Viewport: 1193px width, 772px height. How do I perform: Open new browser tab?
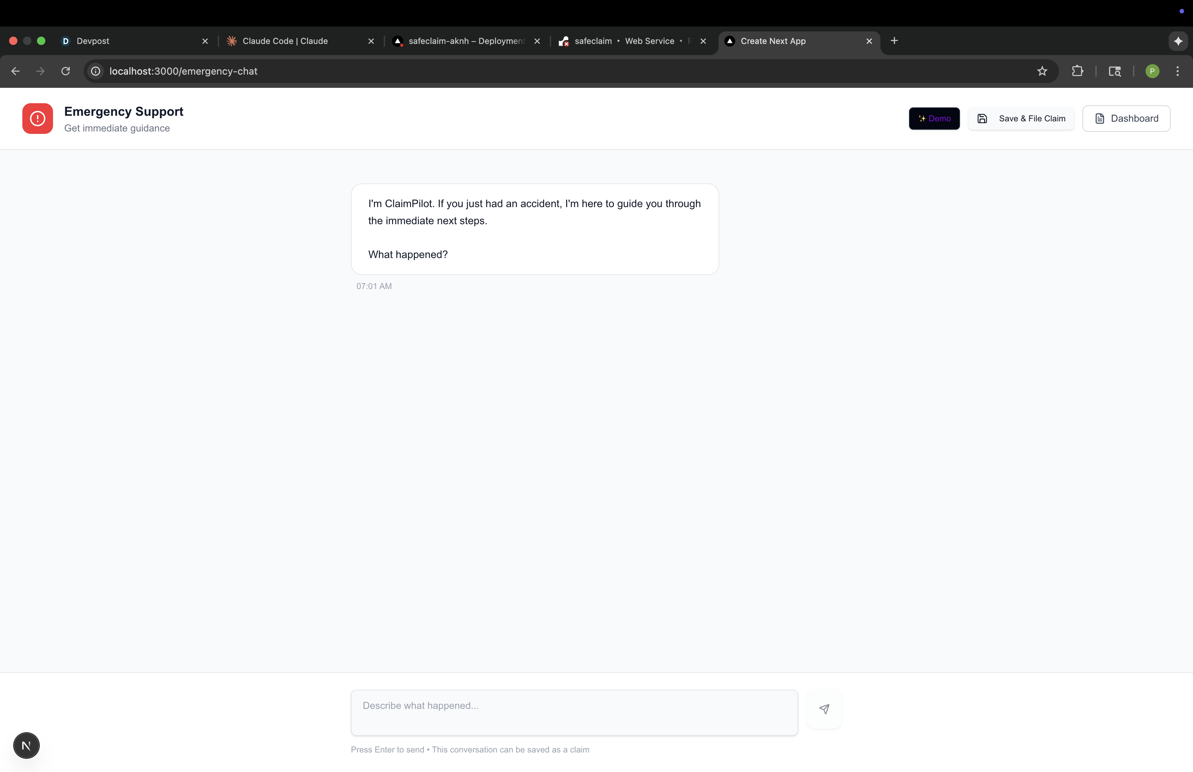pyautogui.click(x=894, y=40)
